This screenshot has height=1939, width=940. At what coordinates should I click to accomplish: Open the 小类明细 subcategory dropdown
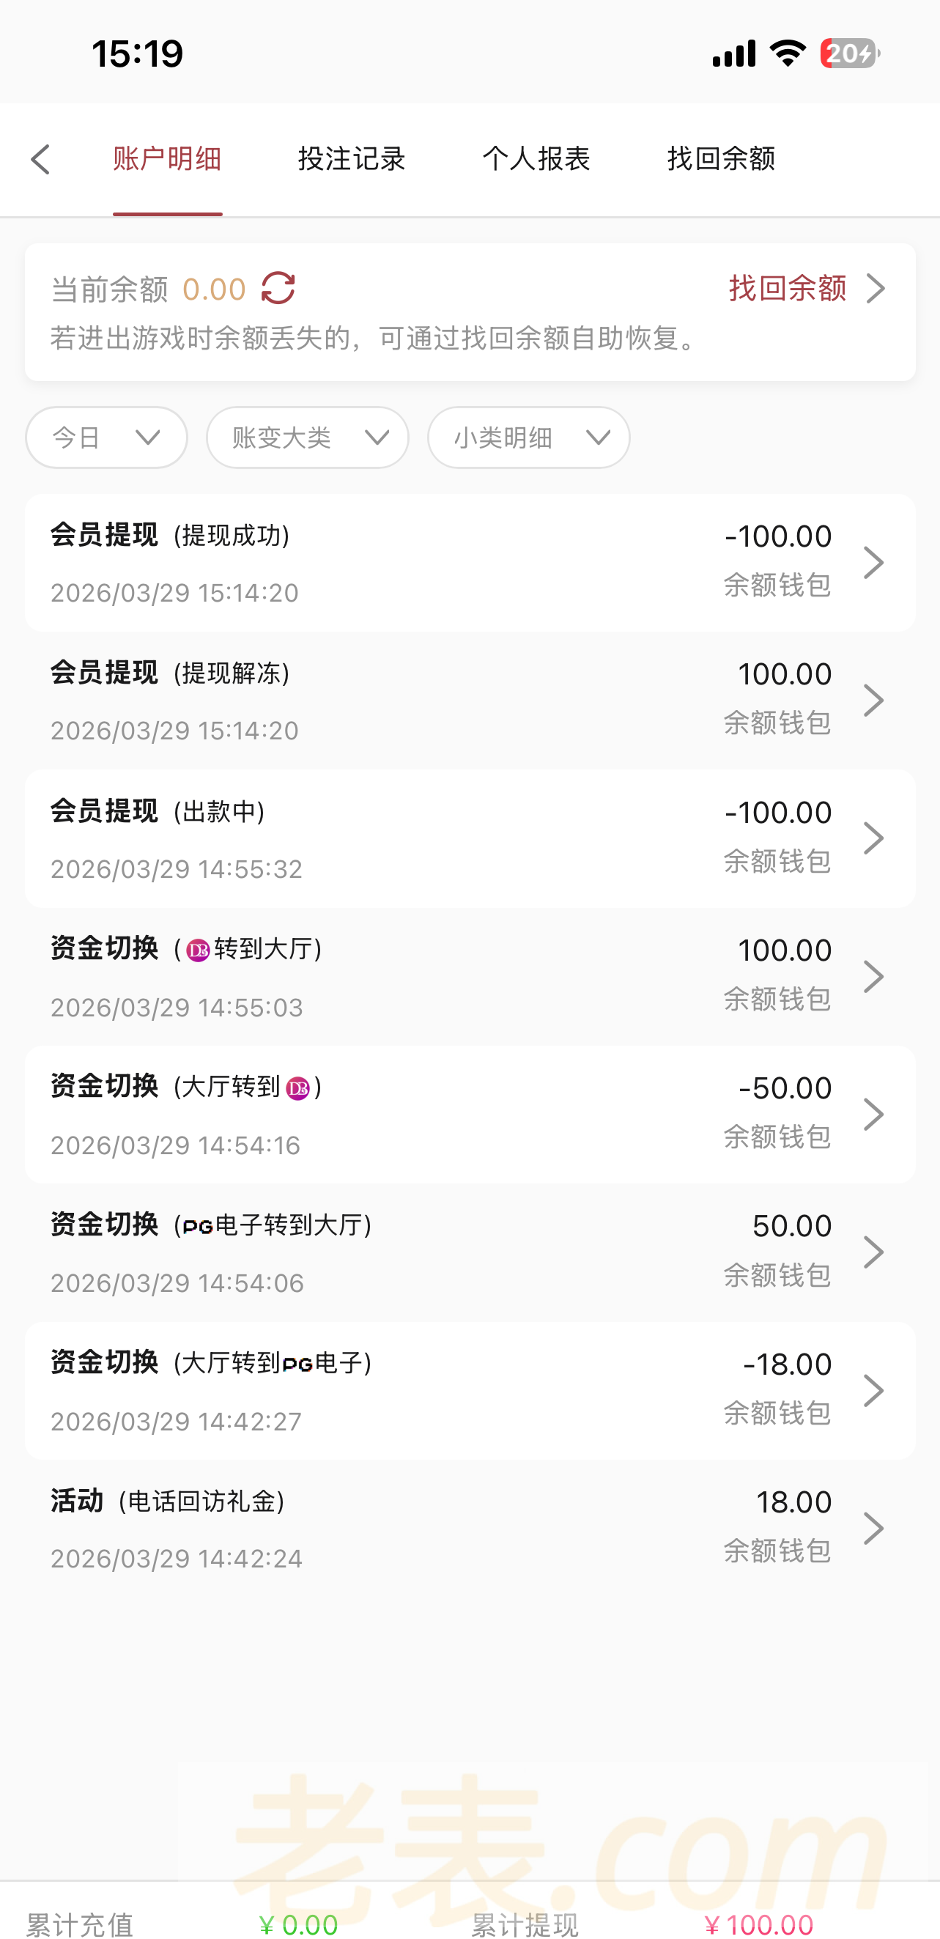coord(528,437)
